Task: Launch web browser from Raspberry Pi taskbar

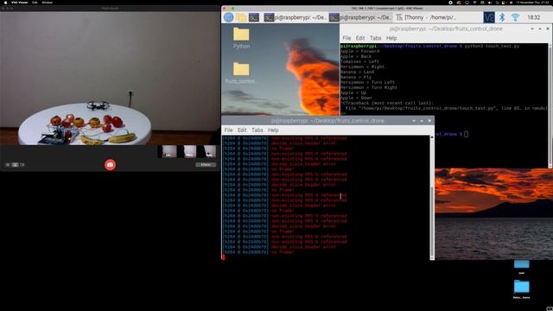Action: [x=228, y=17]
